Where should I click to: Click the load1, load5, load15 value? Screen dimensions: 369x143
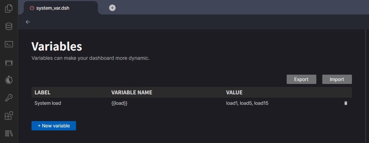tap(247, 103)
